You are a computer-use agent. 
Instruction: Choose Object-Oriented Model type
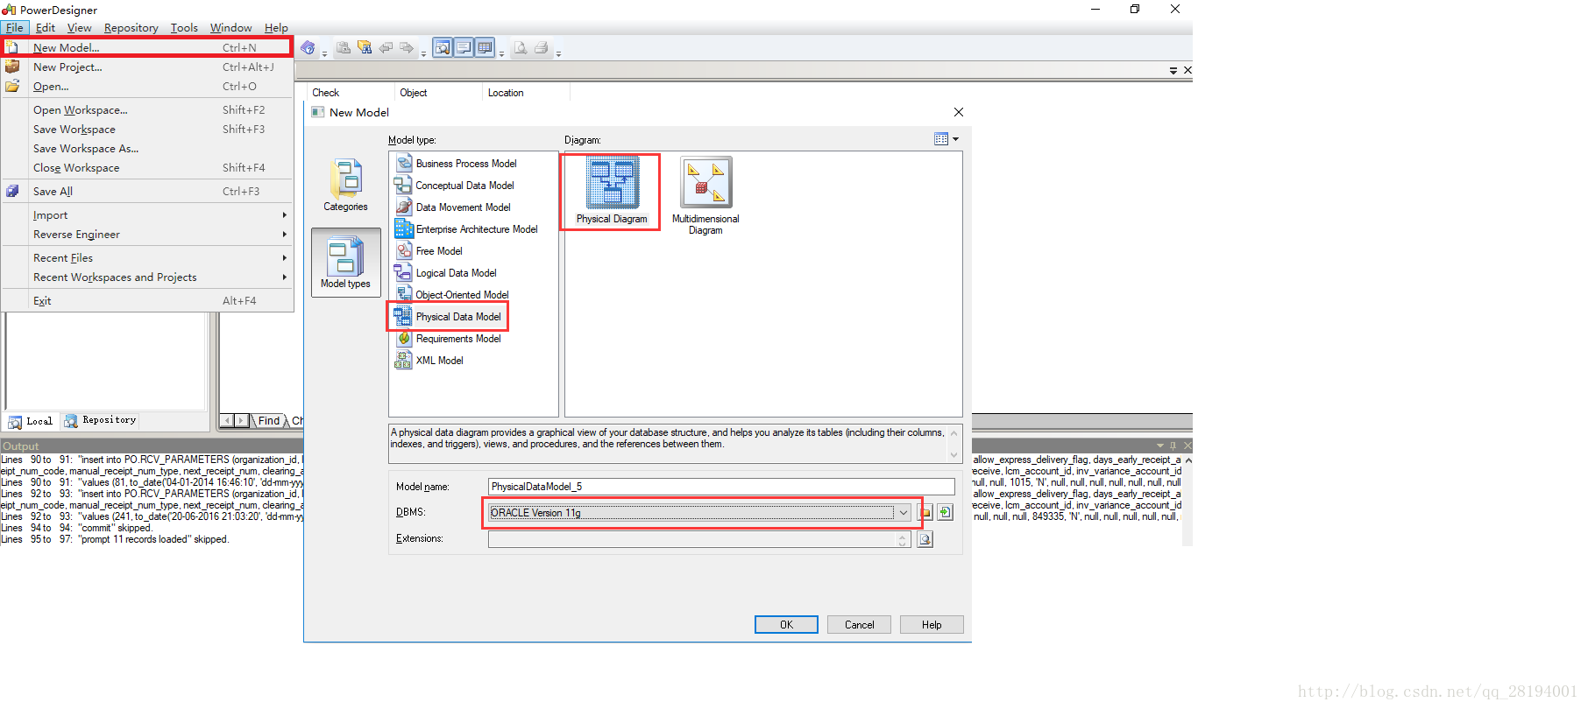[x=451, y=295]
